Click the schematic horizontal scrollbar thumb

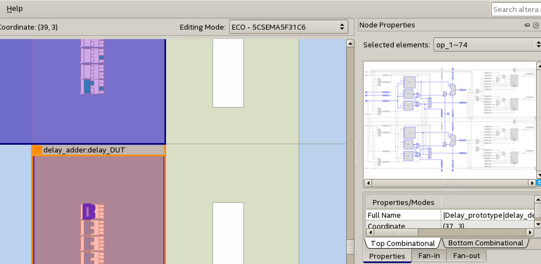coord(450,183)
